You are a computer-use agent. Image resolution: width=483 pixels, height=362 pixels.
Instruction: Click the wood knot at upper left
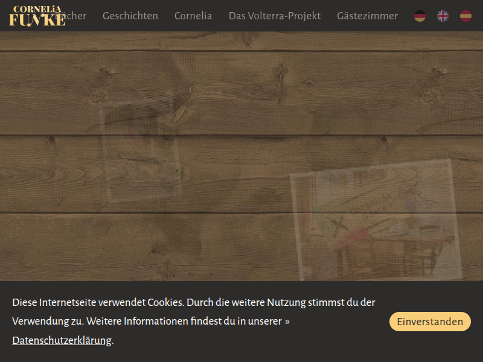106,73
